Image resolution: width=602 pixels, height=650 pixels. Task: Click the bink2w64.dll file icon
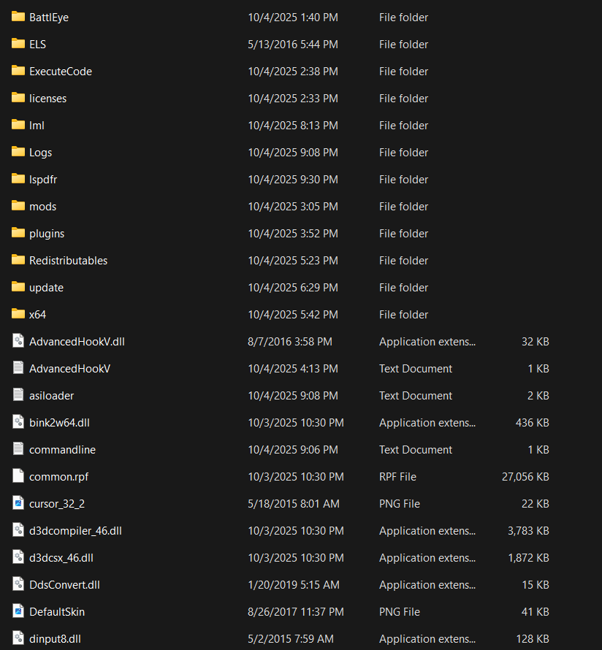pos(18,422)
